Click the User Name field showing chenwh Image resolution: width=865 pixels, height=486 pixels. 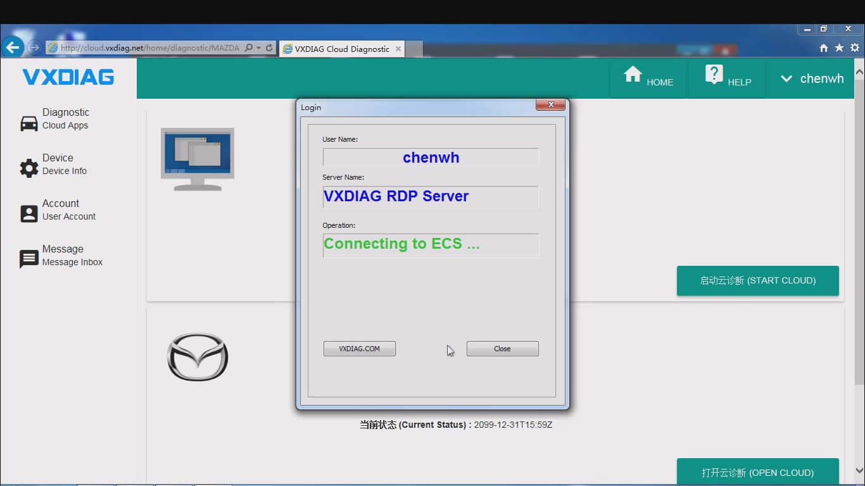(431, 158)
